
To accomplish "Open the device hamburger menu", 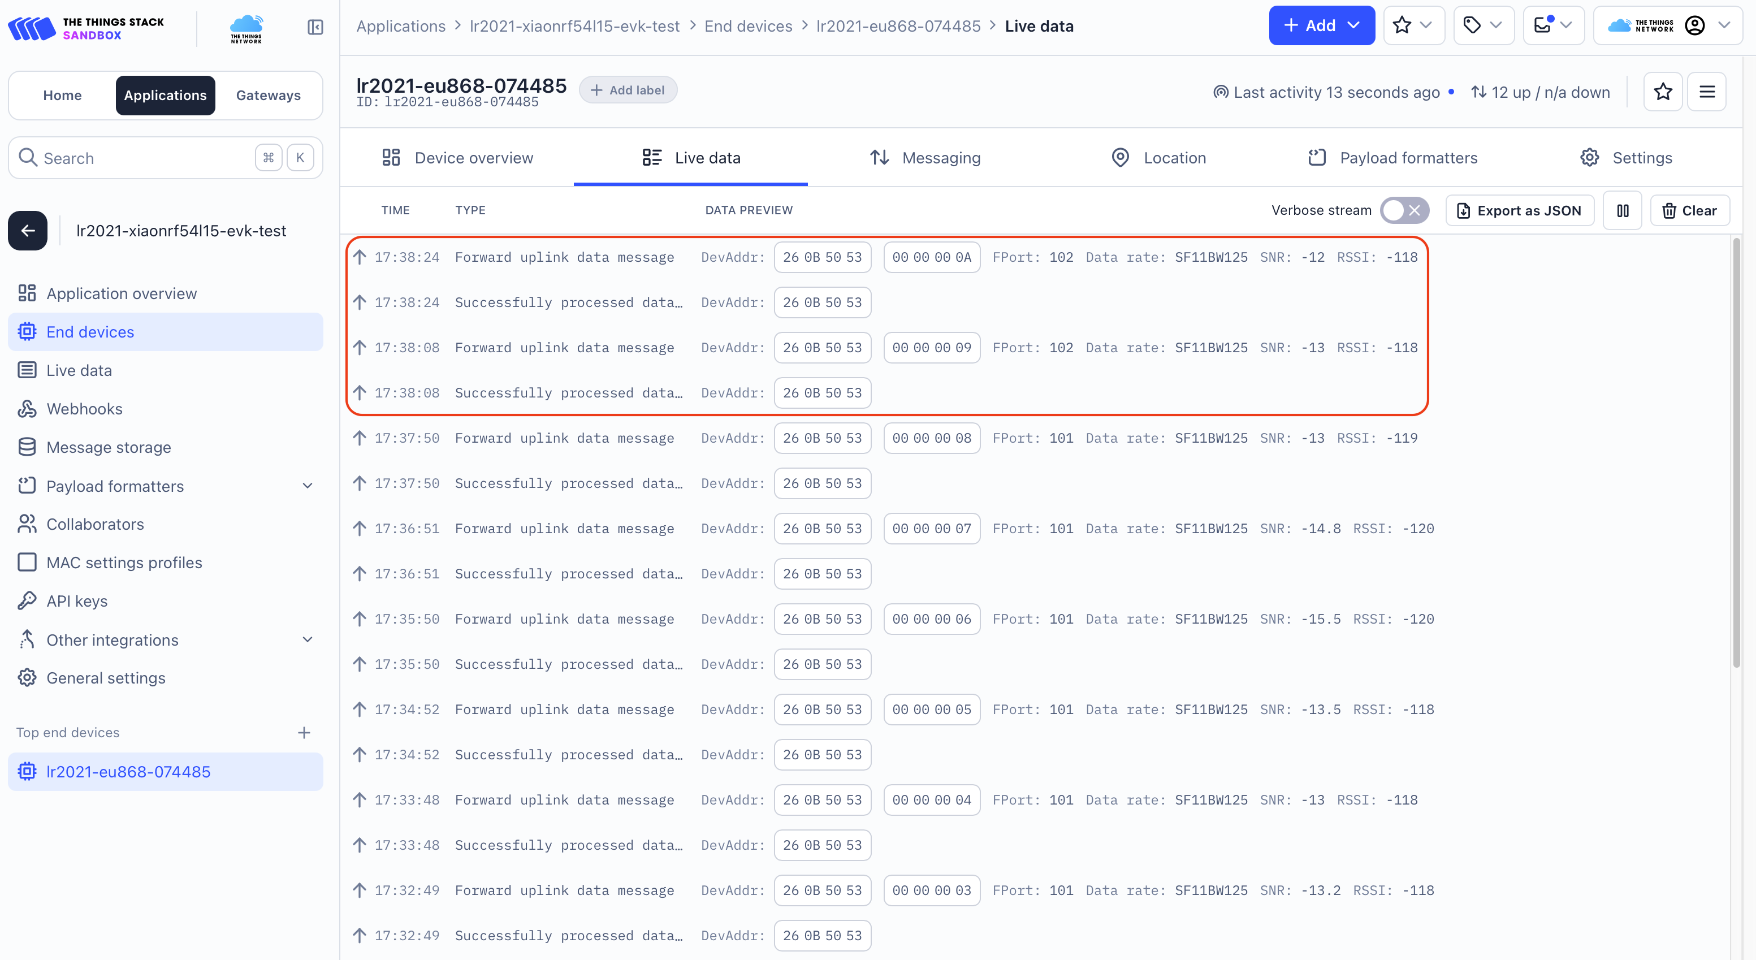I will (1706, 92).
